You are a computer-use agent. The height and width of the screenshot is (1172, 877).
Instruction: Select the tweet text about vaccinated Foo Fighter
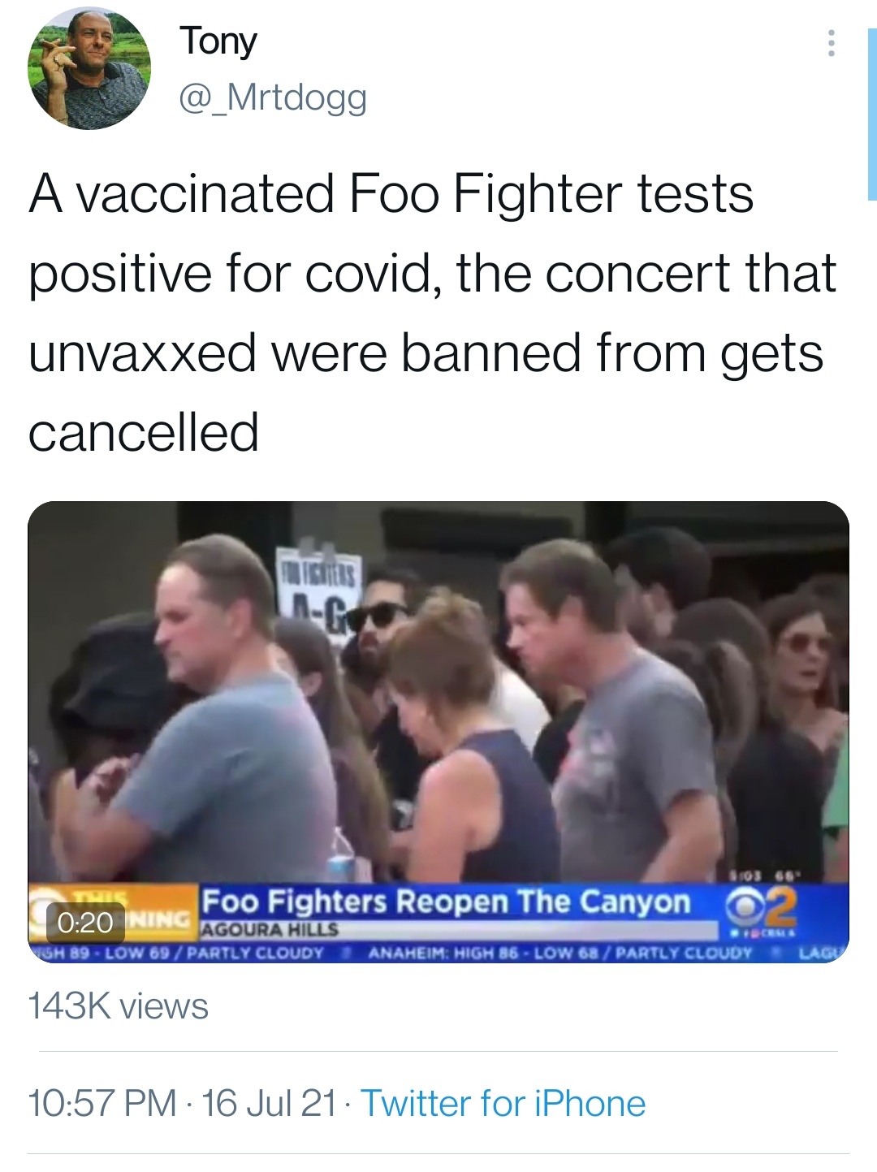click(x=432, y=313)
